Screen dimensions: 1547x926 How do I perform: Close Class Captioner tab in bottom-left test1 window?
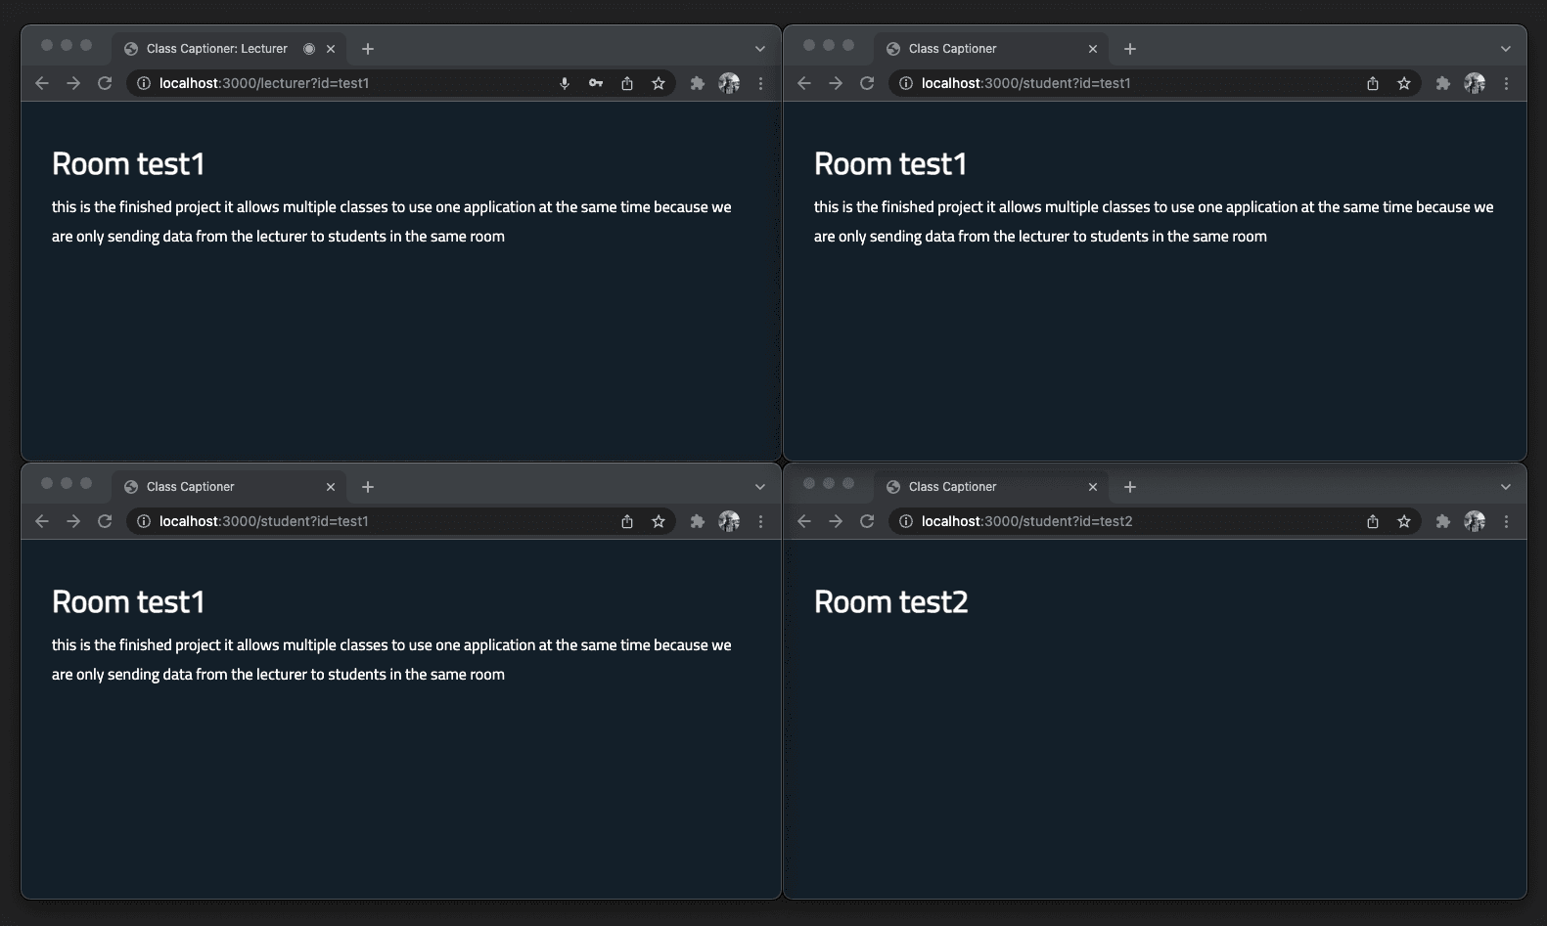click(331, 487)
